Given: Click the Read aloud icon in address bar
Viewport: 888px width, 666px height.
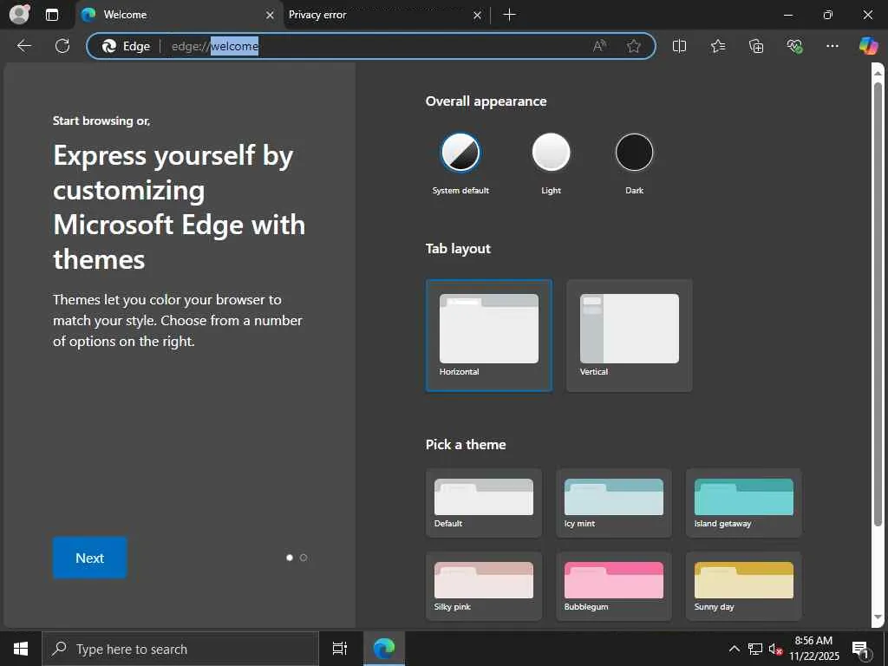Looking at the screenshot, I should (599, 46).
